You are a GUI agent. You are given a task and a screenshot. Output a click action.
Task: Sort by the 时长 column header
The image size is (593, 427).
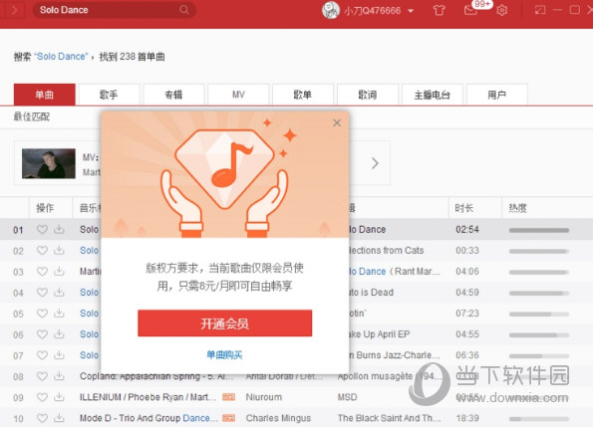(464, 208)
